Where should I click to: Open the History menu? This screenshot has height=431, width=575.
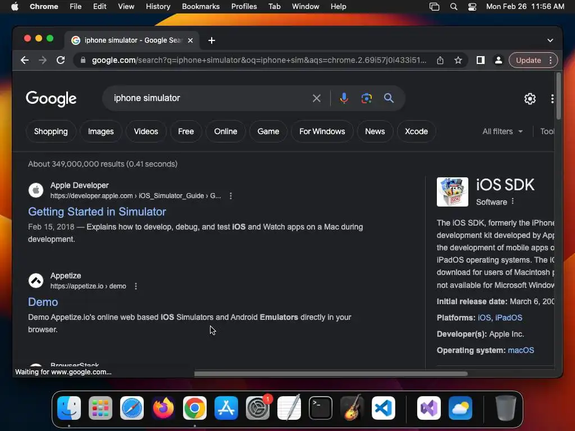pos(158,6)
